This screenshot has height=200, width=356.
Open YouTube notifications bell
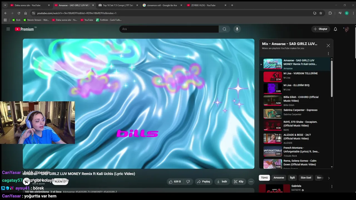(335, 29)
